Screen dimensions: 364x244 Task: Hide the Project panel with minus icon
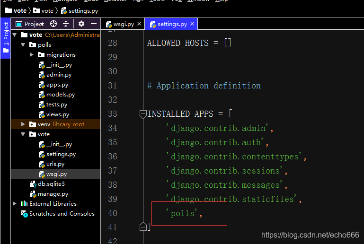94,24
